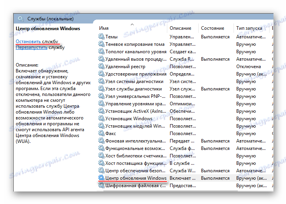This screenshot has height=204, width=286.
Task: Sort by the Состояние column header
Action: click(x=212, y=28)
